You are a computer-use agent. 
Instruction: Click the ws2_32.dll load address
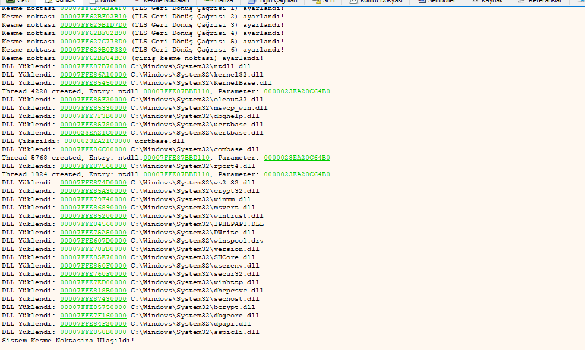pos(93,183)
